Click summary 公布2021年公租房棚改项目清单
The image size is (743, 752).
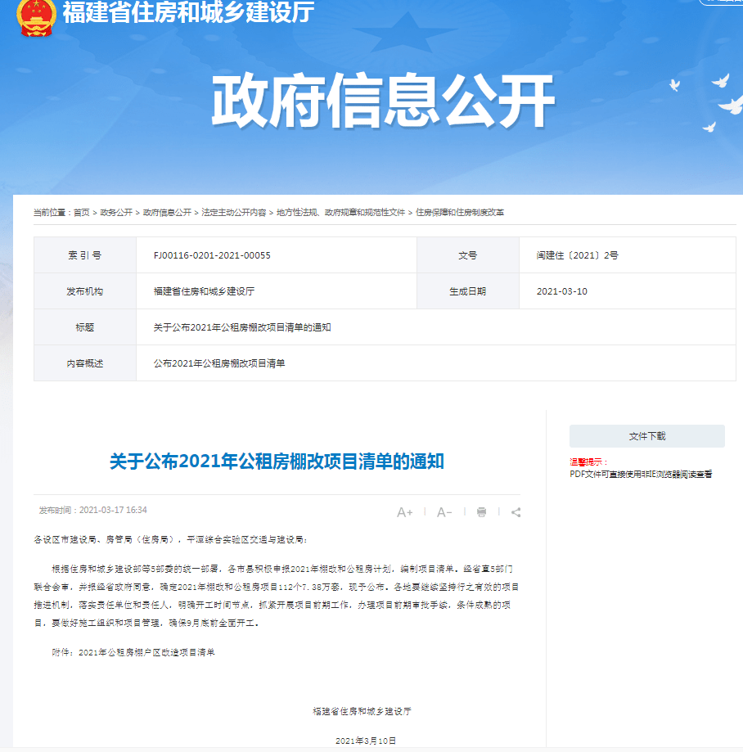point(219,363)
